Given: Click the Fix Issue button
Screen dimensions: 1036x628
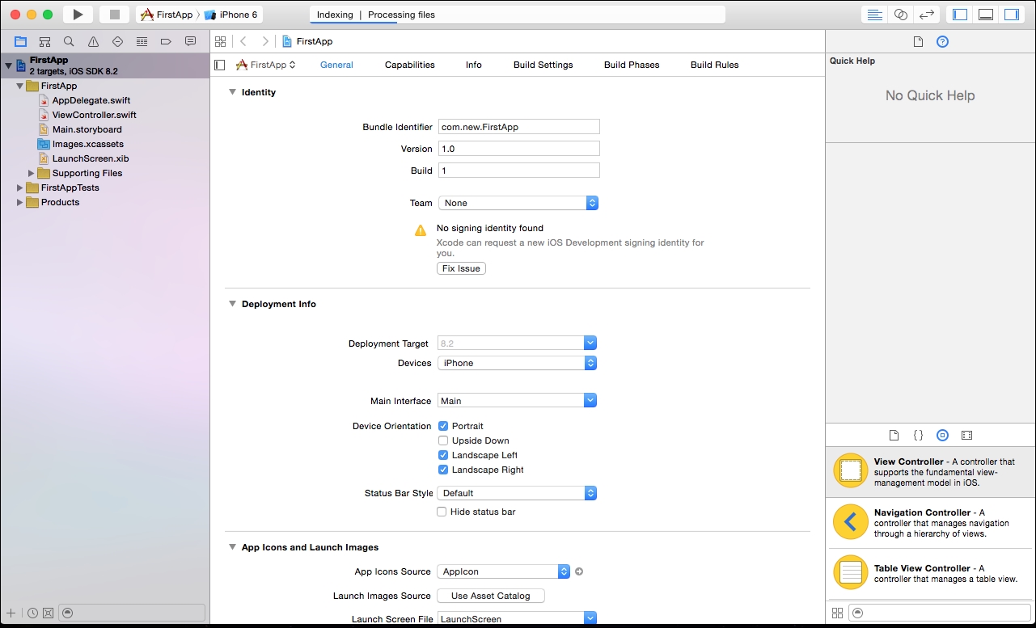Looking at the screenshot, I should pos(461,268).
